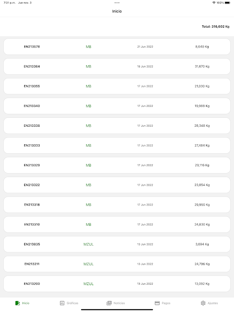Viewport: 234px width, 312px height.
Task: Switch to the Gráficas tab label
Action: [73, 303]
